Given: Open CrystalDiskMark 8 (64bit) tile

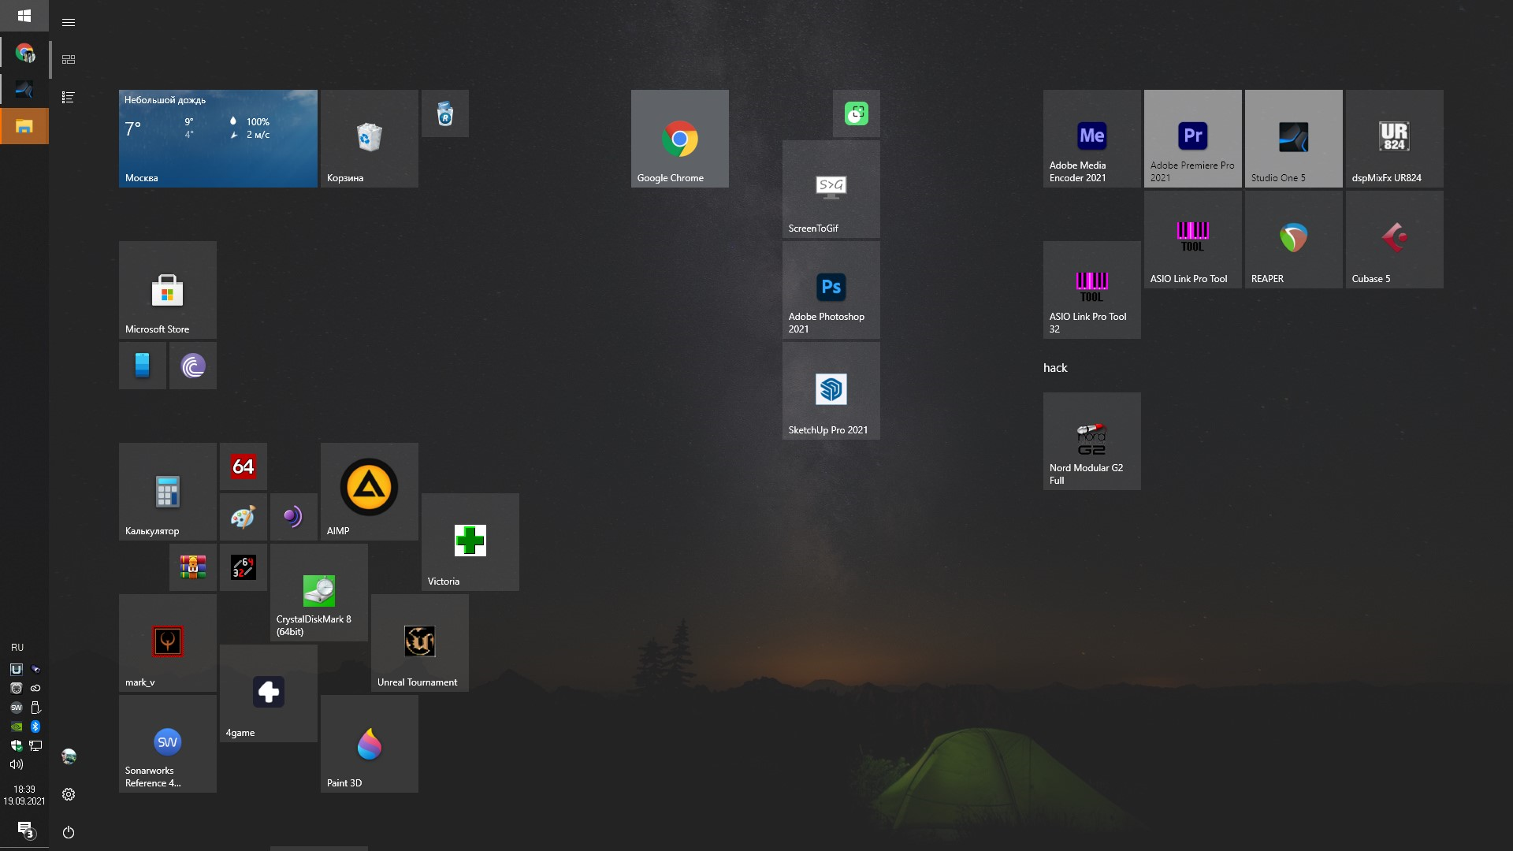Looking at the screenshot, I should coord(318,593).
